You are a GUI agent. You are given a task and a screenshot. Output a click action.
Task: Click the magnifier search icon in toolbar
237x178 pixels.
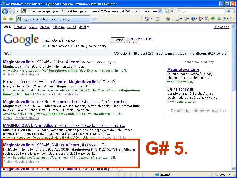click(229, 11)
